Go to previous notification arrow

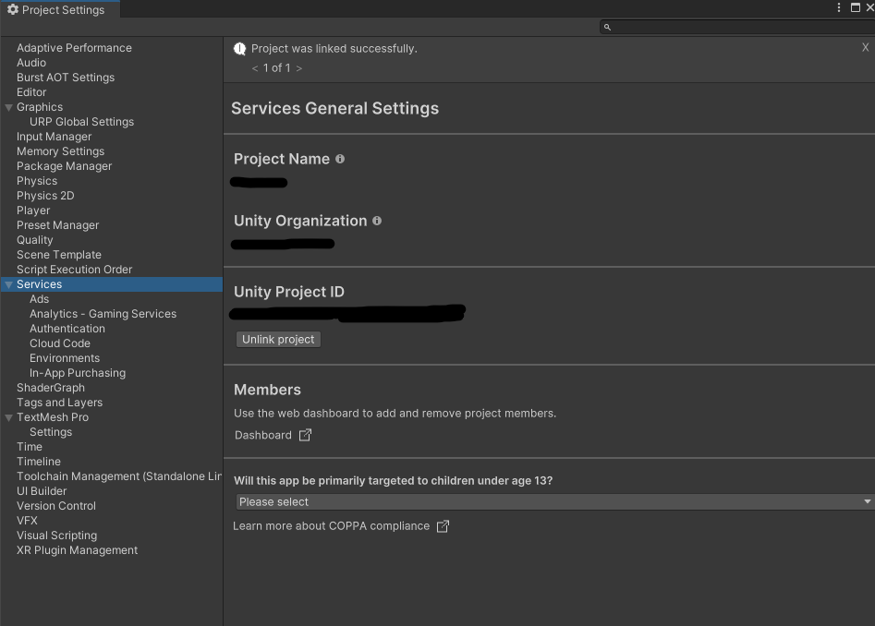tap(255, 68)
